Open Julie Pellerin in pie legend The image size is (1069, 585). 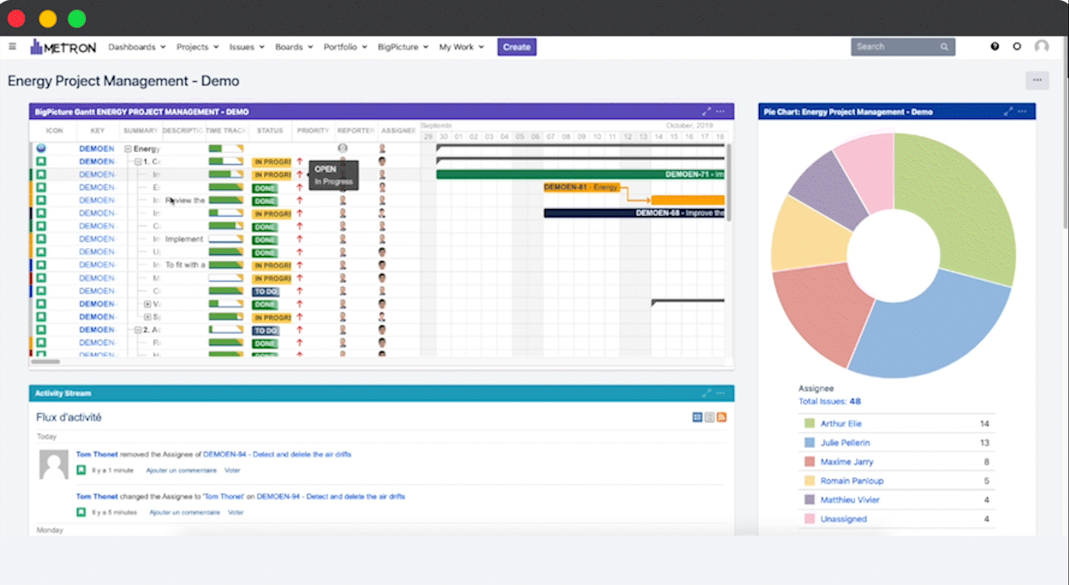click(x=845, y=443)
